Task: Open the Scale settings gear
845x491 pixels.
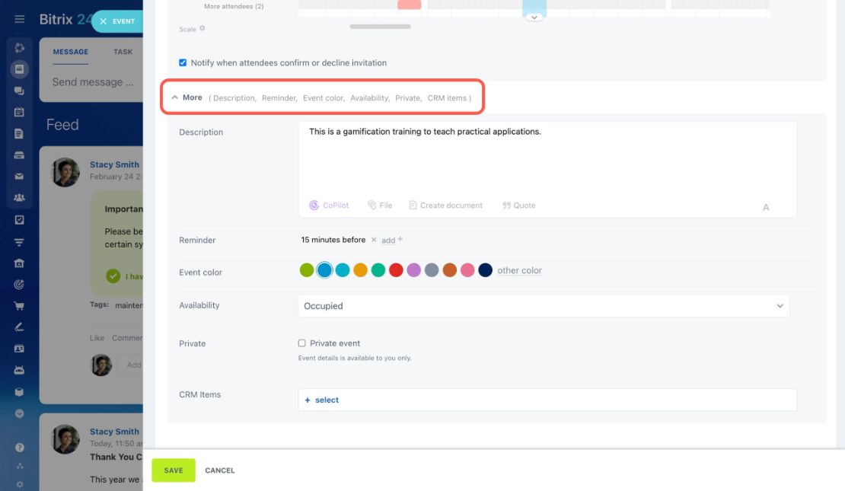Action: 202,28
